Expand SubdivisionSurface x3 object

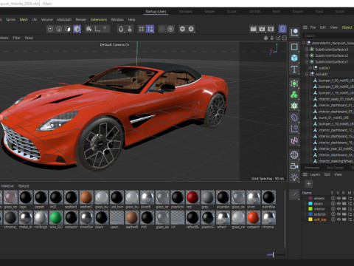(x=307, y=50)
